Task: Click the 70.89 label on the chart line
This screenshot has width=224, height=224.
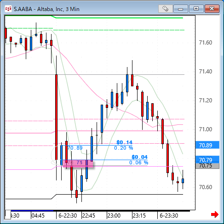Action: pos(75,148)
